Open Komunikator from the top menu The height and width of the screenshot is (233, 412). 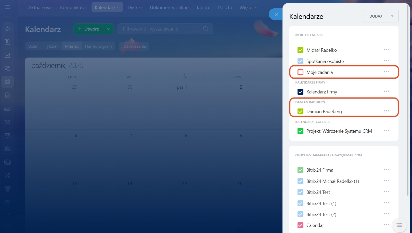(74, 7)
